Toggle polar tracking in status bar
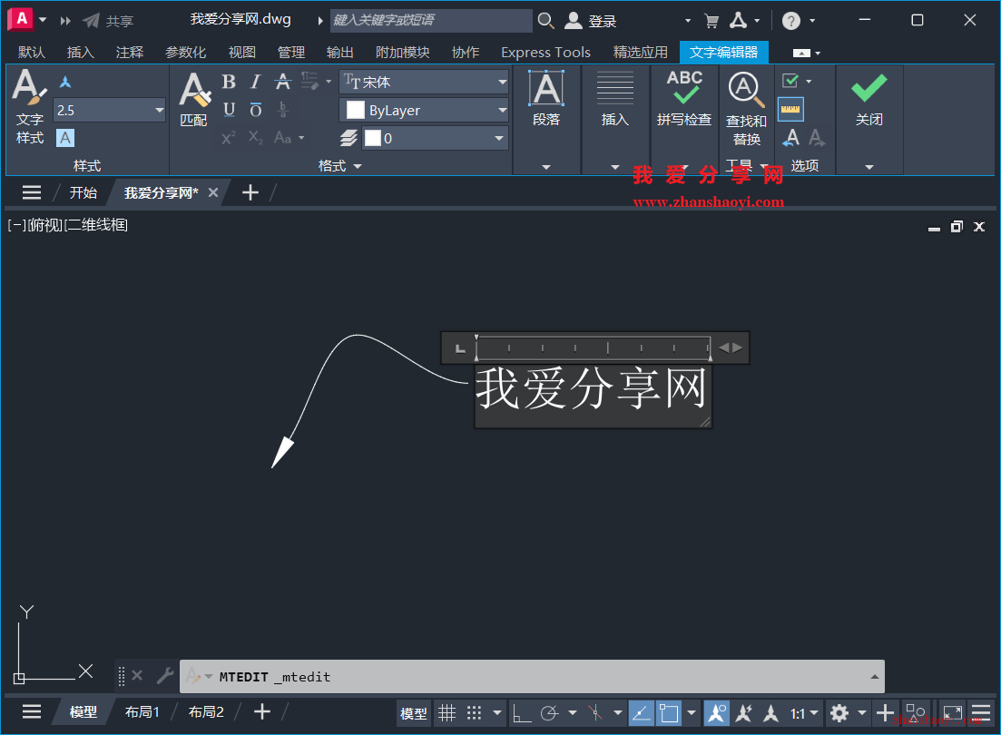The height and width of the screenshot is (735, 1001). coord(549,712)
